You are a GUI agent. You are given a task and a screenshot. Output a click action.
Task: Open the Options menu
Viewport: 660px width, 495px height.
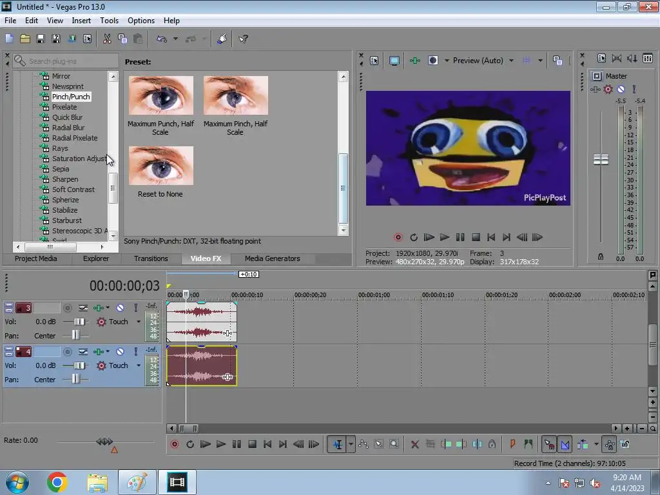click(x=141, y=21)
